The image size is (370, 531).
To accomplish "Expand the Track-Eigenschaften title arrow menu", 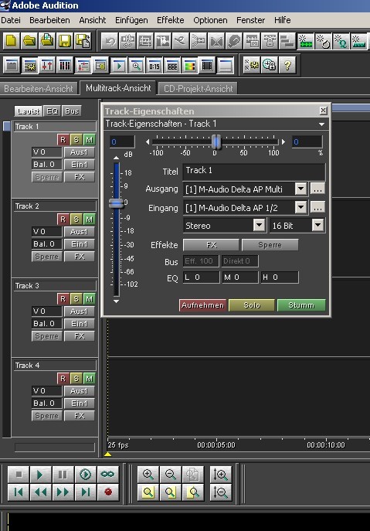I will [321, 124].
